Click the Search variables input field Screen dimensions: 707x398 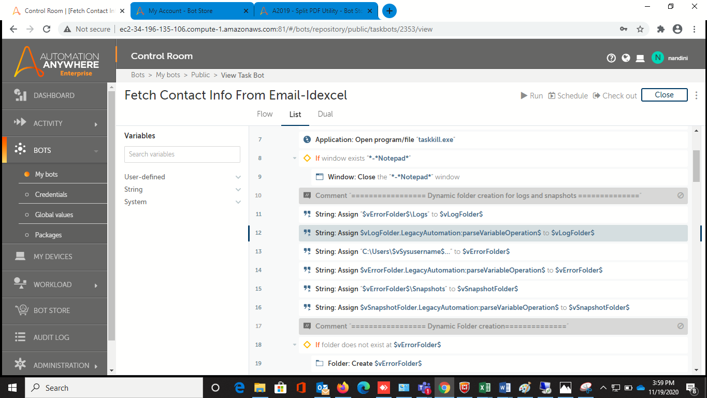(x=182, y=154)
